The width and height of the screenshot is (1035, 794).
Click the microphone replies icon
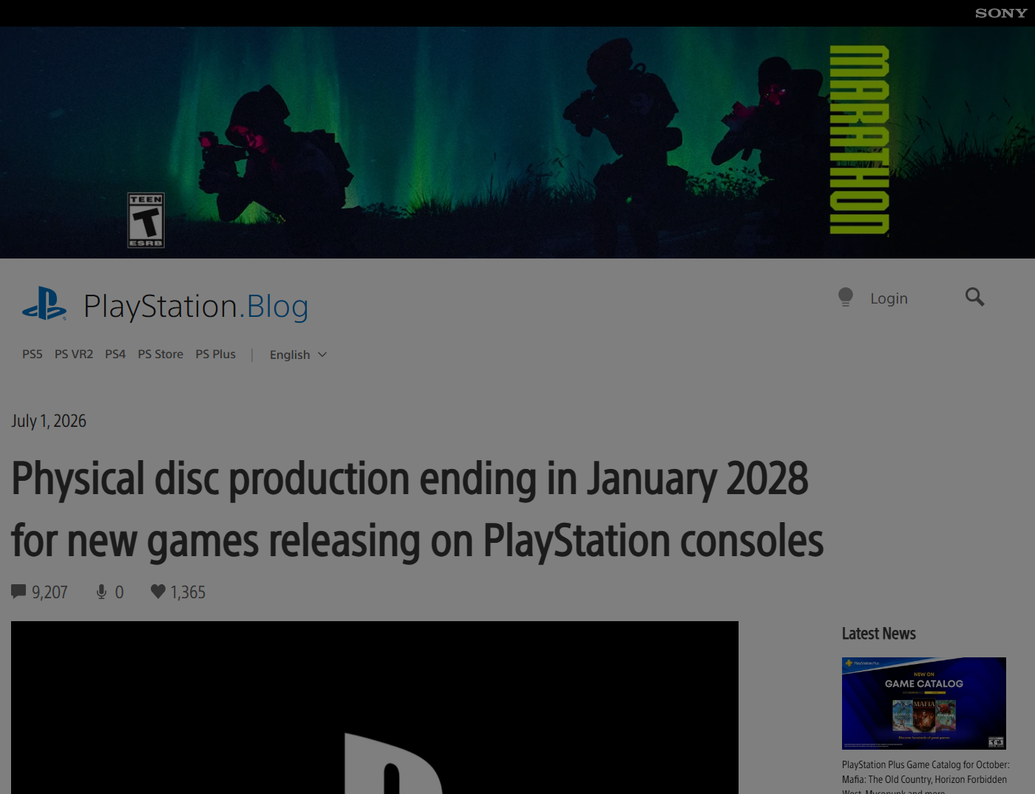pos(101,592)
